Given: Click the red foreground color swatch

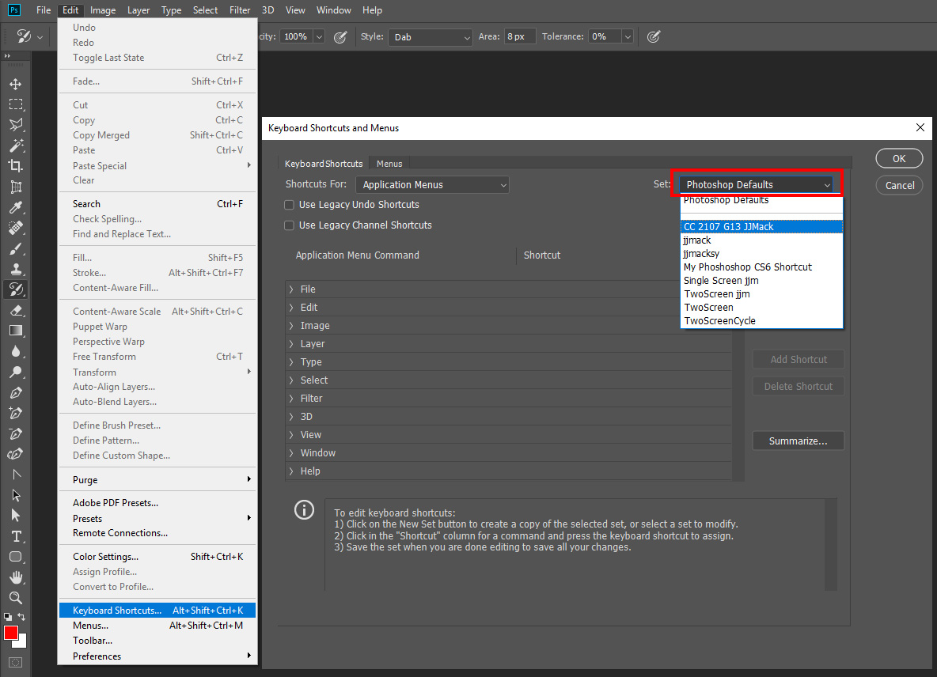Looking at the screenshot, I should point(11,631).
